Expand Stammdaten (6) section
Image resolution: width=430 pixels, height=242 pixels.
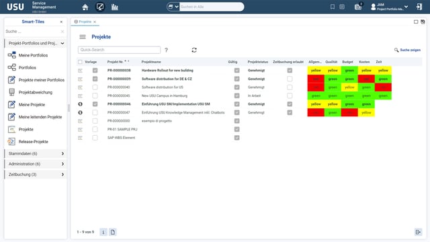[36, 154]
